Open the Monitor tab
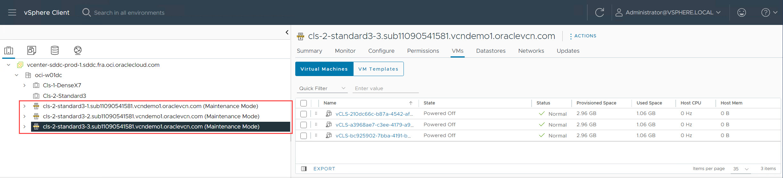This screenshot has width=783, height=178. coord(345,51)
